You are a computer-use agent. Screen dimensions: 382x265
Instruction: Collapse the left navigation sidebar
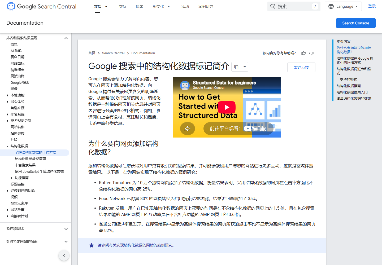(64, 255)
